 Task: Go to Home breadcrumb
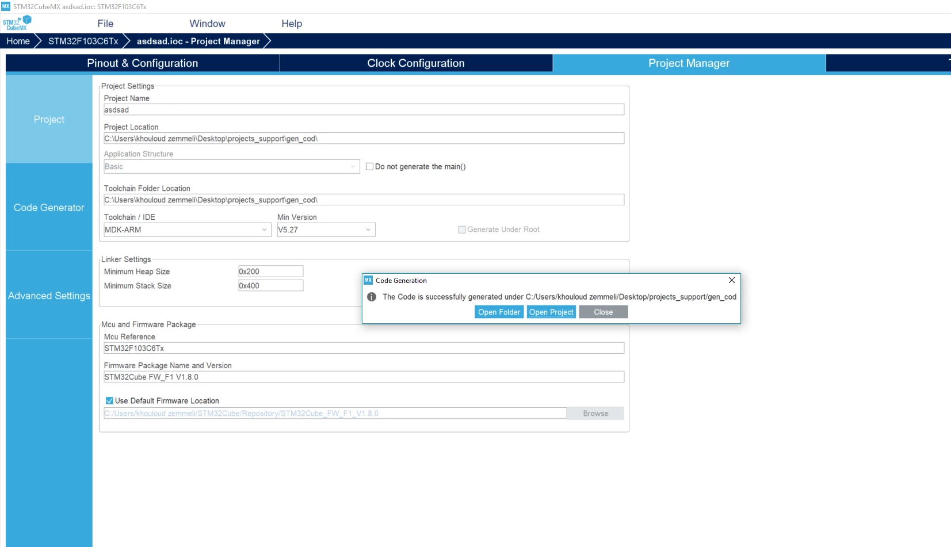pos(18,41)
